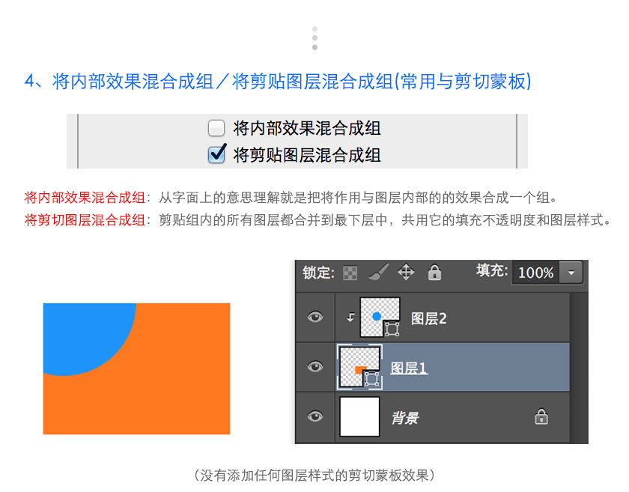Click the shape badge on 图层2 thumbnail
629x492 pixels.
pos(392,328)
